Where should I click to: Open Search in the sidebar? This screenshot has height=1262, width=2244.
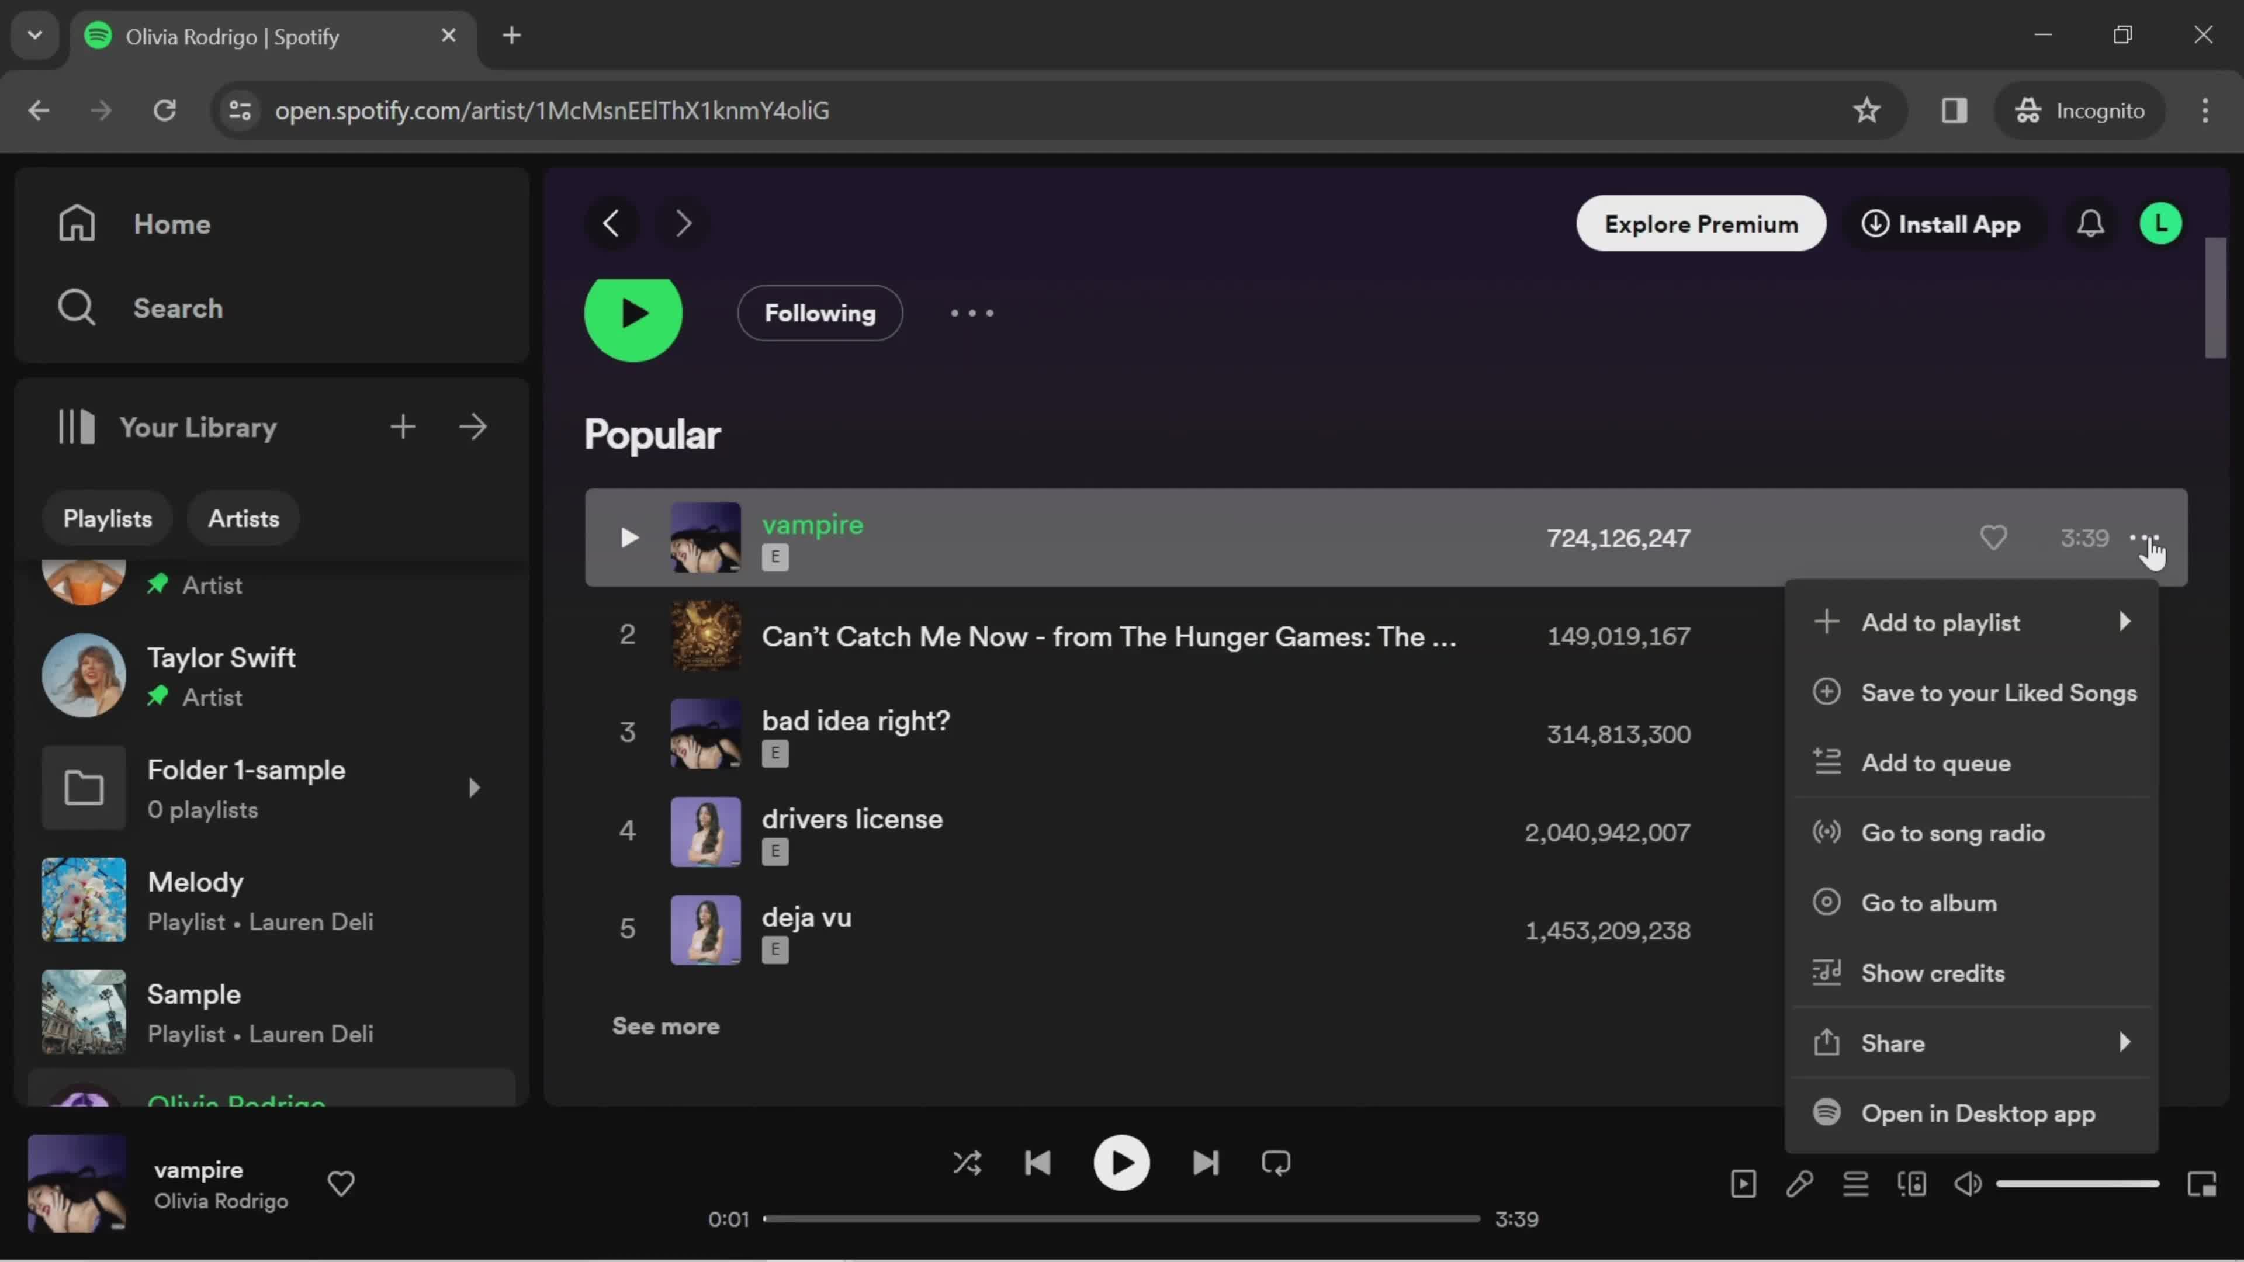140,308
